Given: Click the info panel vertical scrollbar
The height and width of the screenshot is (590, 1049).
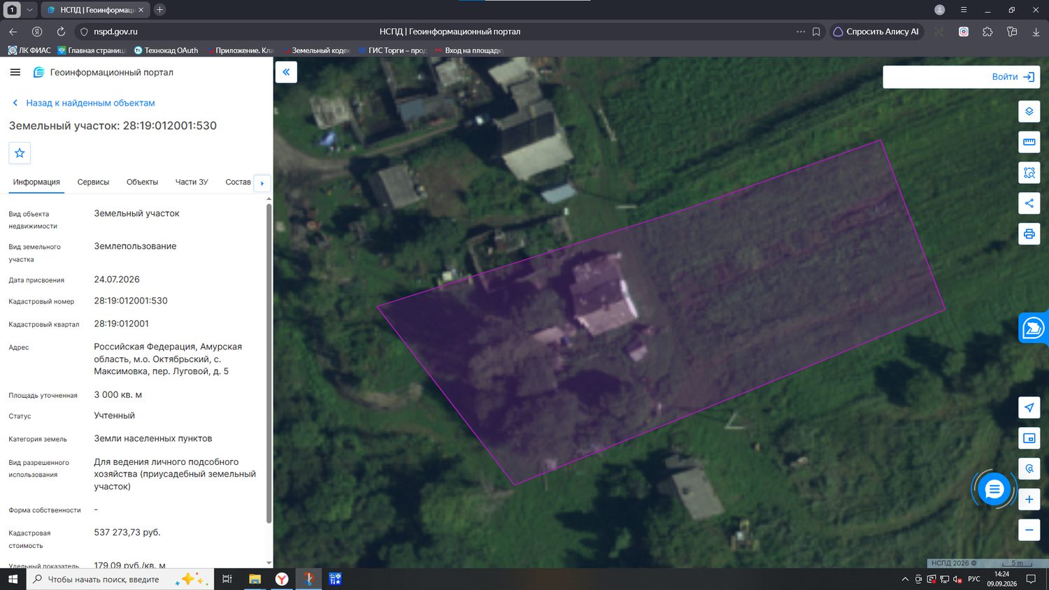Looking at the screenshot, I should point(269,362).
